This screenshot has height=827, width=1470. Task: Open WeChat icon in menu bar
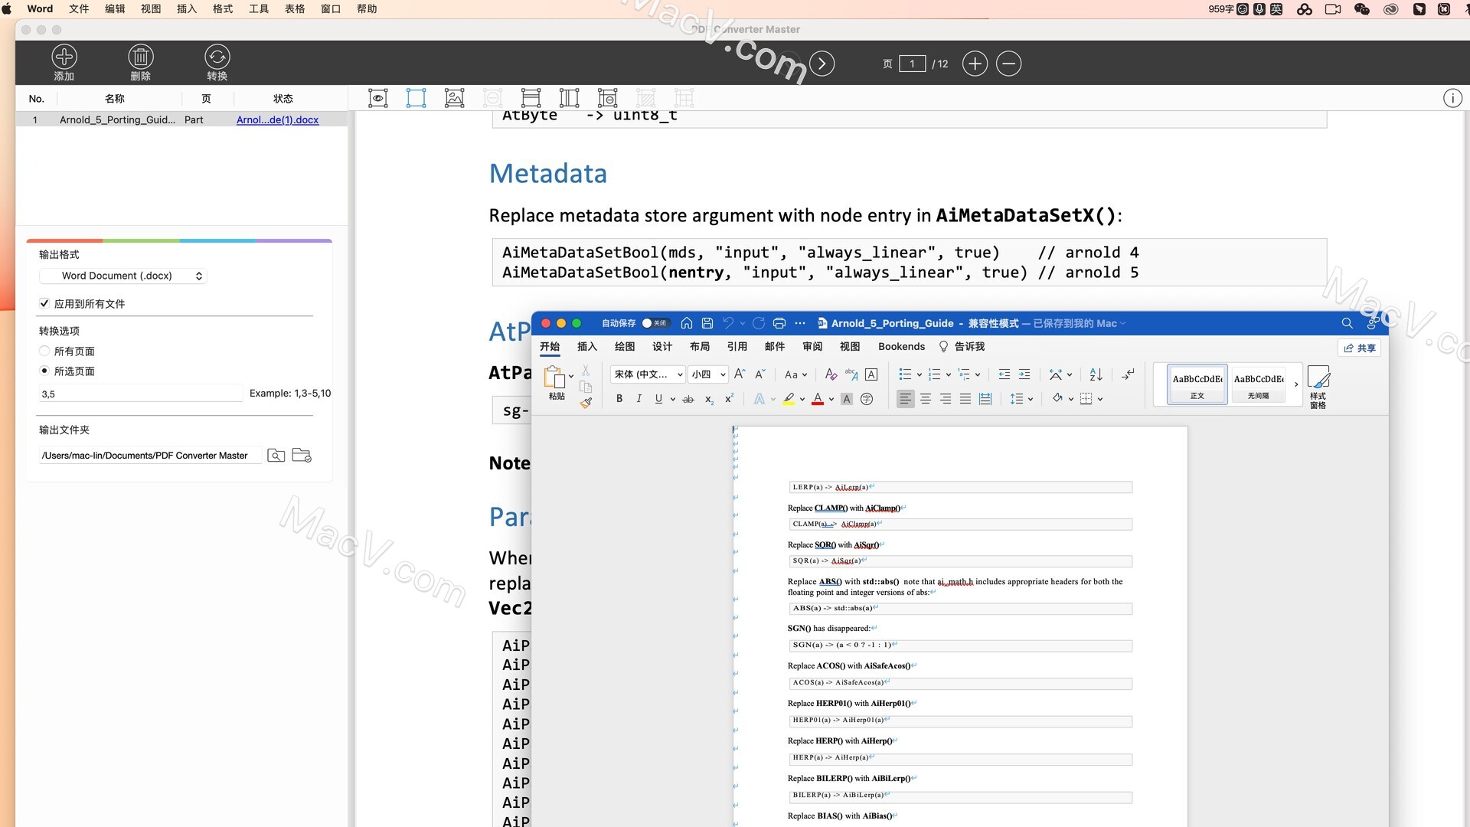[1362, 9]
